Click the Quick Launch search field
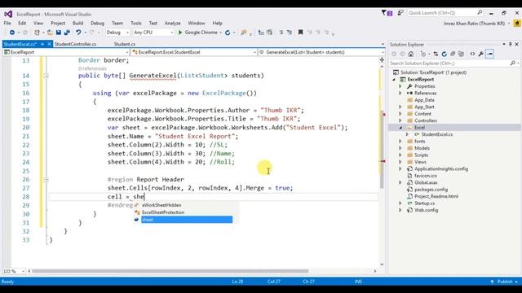522x293 pixels. pos(445,13)
